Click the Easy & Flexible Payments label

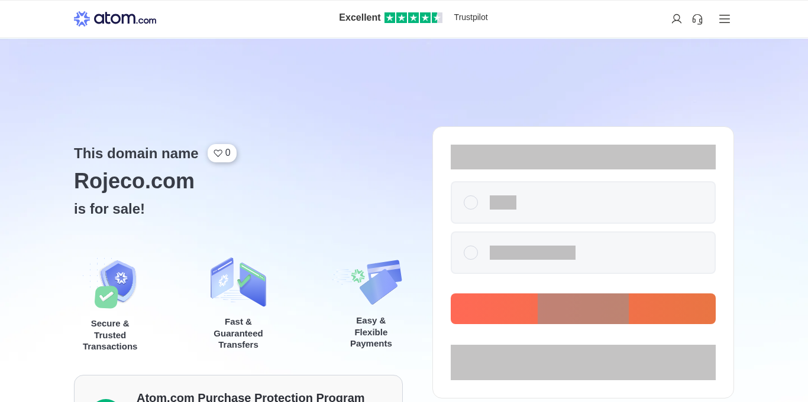coord(371,332)
